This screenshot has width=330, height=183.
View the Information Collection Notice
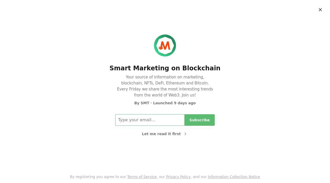[x=234, y=177]
